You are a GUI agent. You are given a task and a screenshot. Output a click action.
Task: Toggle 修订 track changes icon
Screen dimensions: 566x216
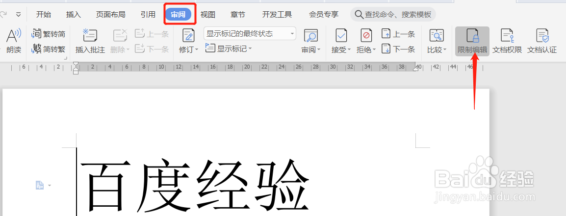(188, 36)
